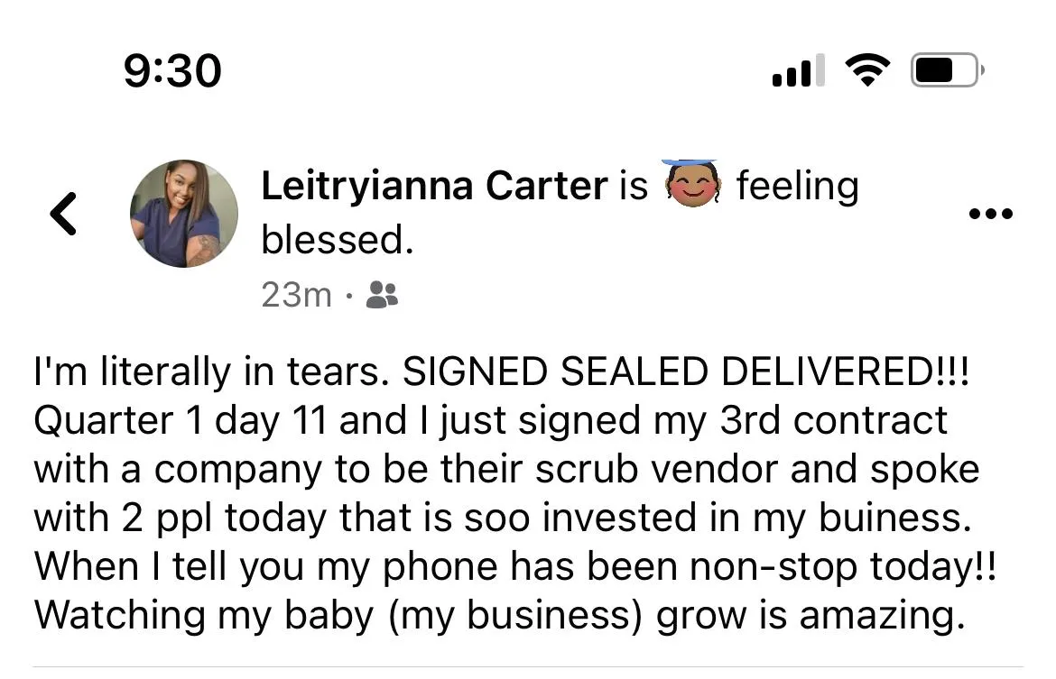Tap the 9:30 clock in status bar

coord(172,70)
